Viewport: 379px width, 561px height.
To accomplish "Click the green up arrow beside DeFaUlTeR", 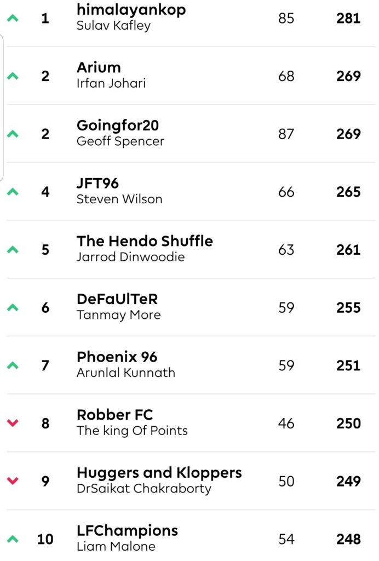I will click(13, 307).
